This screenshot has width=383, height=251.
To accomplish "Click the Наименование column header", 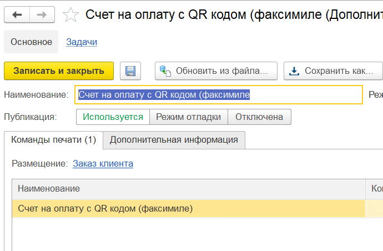I will [49, 189].
